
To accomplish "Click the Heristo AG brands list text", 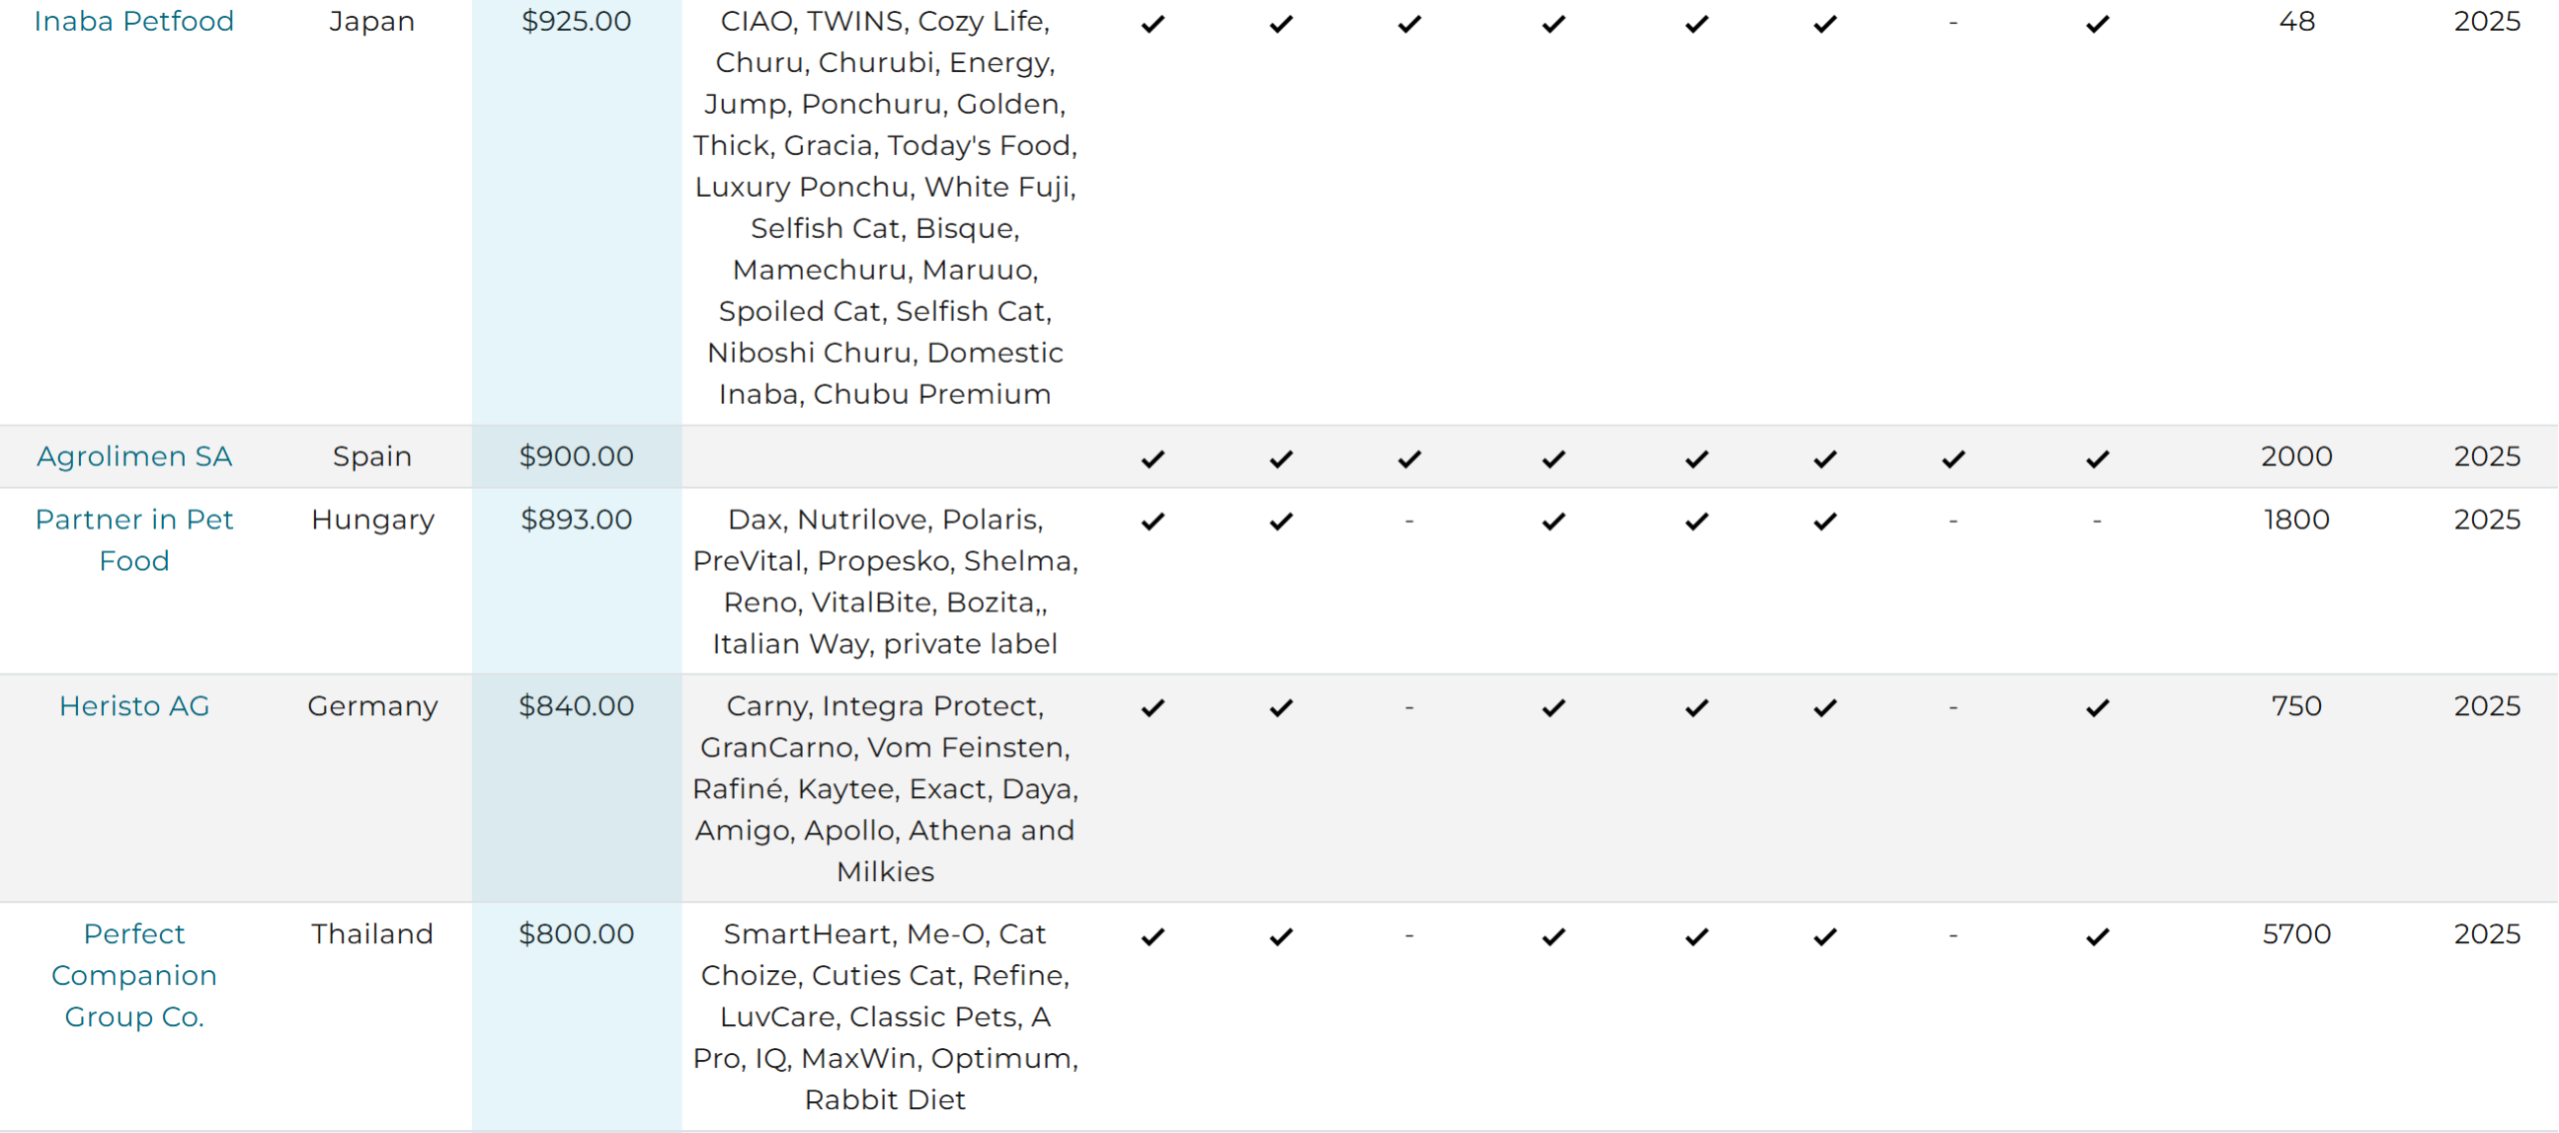I will [x=886, y=789].
